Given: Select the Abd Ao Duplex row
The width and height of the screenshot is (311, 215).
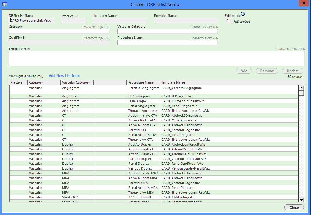Looking at the screenshot, I should (154, 144).
